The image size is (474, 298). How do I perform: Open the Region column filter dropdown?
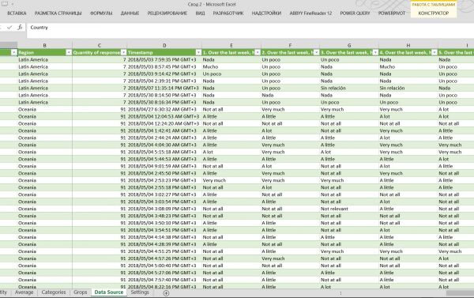[69, 53]
